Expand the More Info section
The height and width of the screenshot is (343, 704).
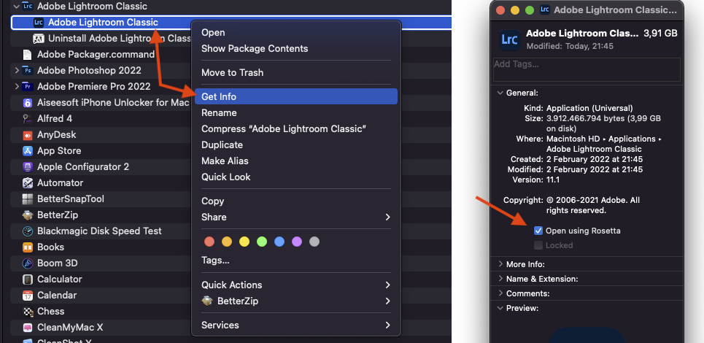click(x=500, y=264)
